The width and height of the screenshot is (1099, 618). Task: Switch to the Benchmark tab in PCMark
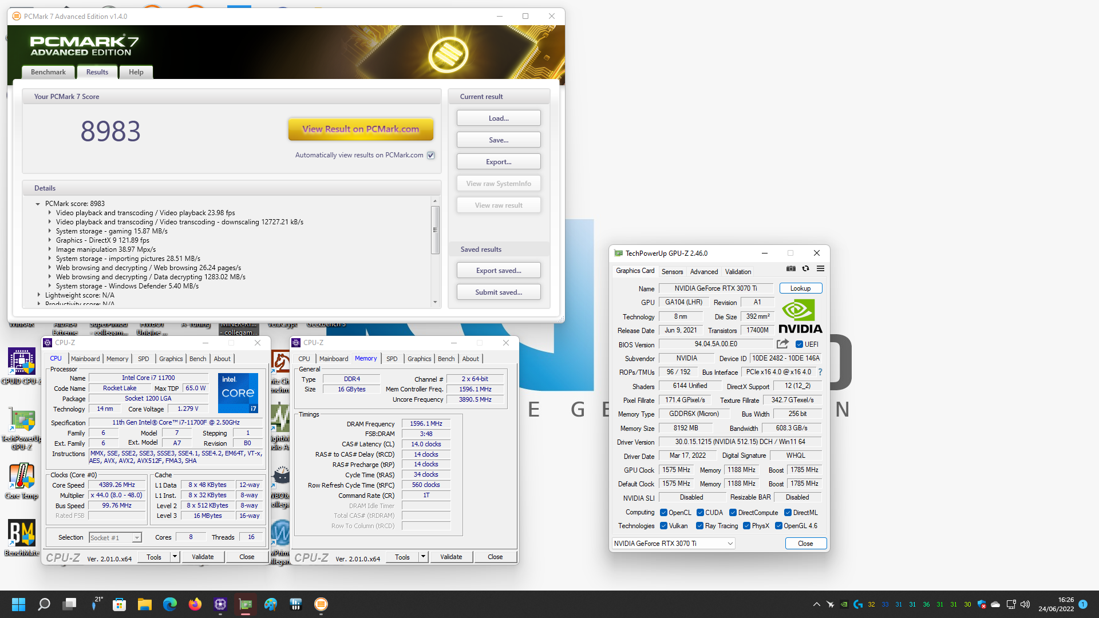pyautogui.click(x=48, y=72)
